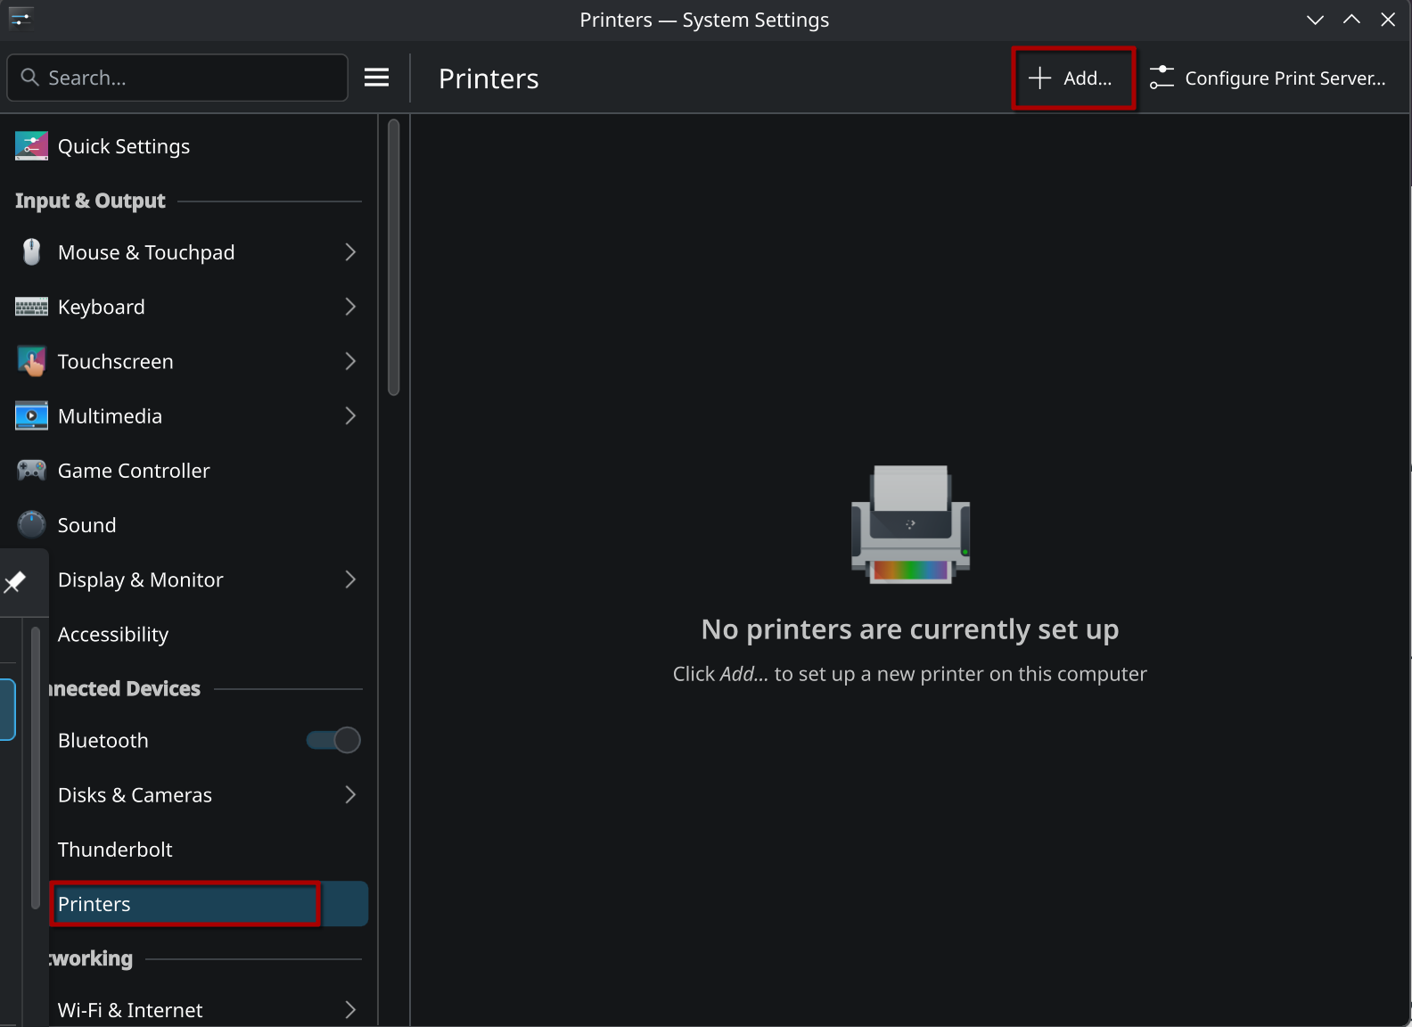Click the Mouse & Touchpad icon

pos(31,252)
